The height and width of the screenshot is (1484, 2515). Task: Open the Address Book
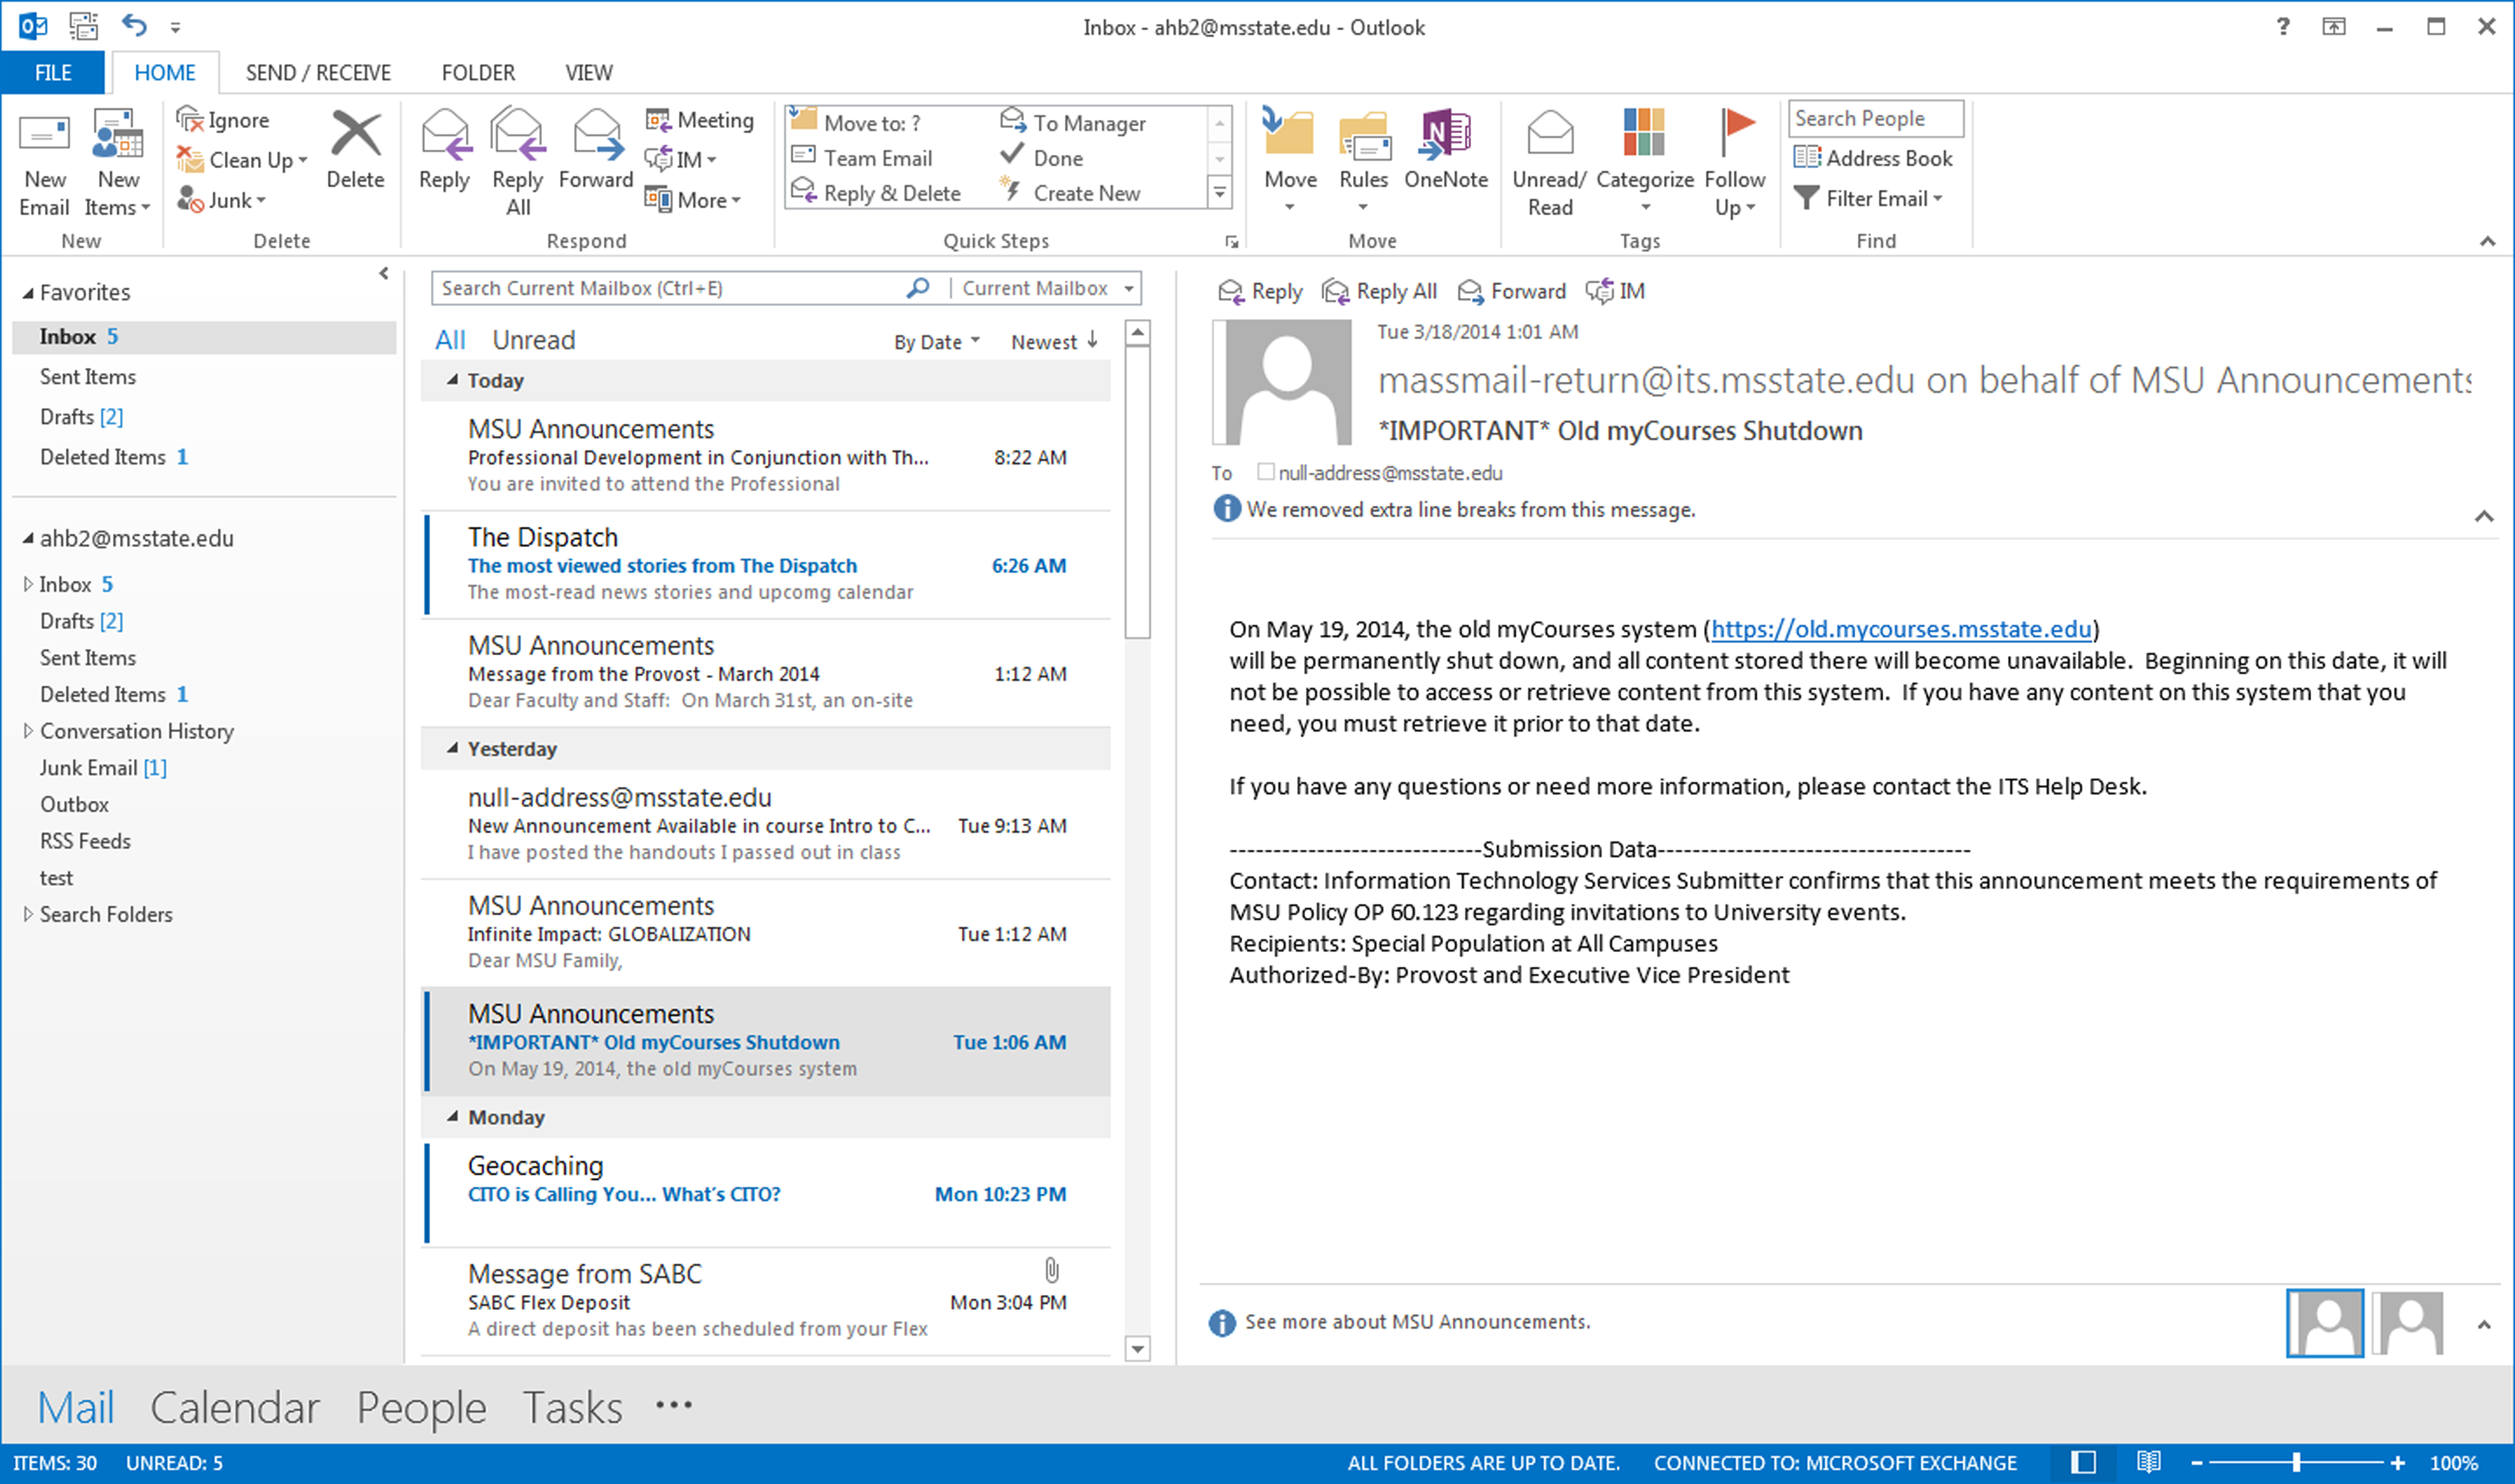coord(1873,158)
